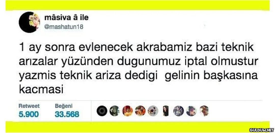The width and height of the screenshot is (275, 133).
Task: Open the liker avatar with purple hair
Action: coord(191,111)
